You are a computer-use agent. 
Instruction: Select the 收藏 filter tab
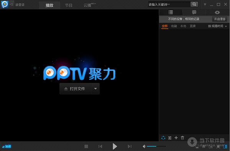[x=174, y=26]
